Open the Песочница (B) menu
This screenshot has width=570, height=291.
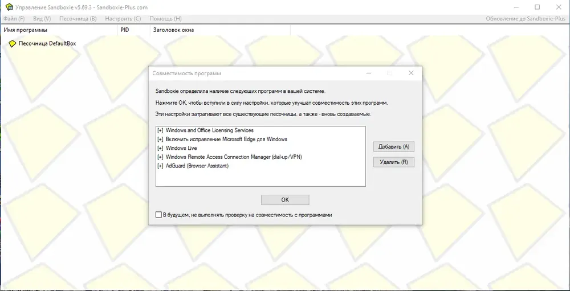[78, 19]
